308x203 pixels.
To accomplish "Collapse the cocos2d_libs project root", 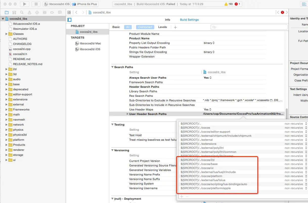I will pos(3,19).
